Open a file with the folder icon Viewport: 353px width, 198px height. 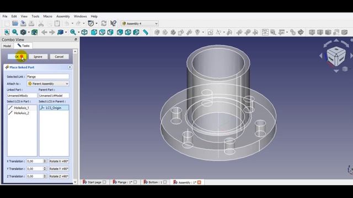point(15,23)
